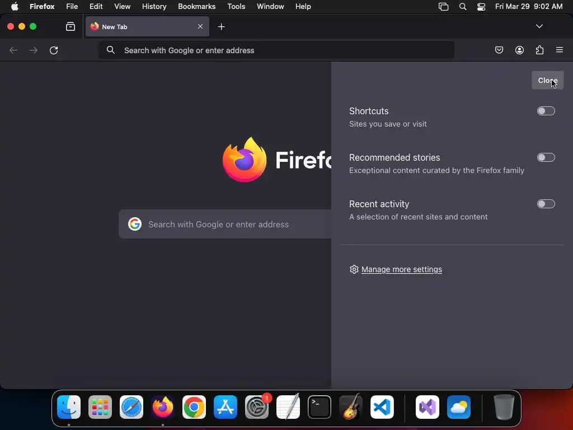
Task: Open the Firefox account icon
Action: click(519, 50)
